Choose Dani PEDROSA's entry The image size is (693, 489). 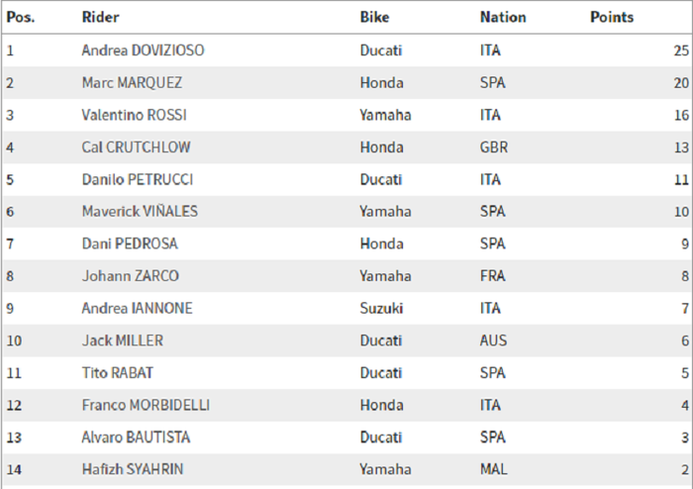pyautogui.click(x=127, y=244)
